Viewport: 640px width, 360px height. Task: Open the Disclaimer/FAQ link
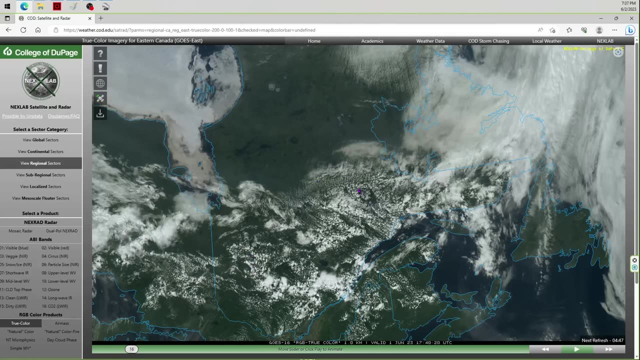point(63,116)
